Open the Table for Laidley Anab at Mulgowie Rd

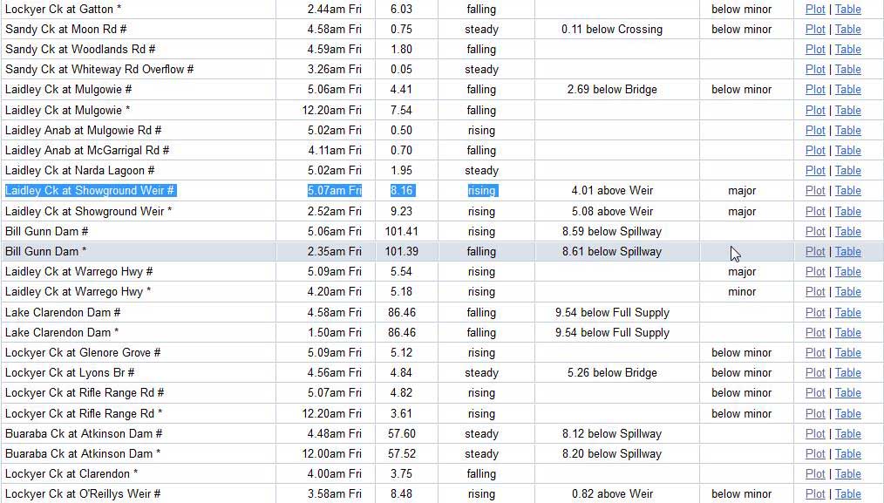[x=847, y=130]
